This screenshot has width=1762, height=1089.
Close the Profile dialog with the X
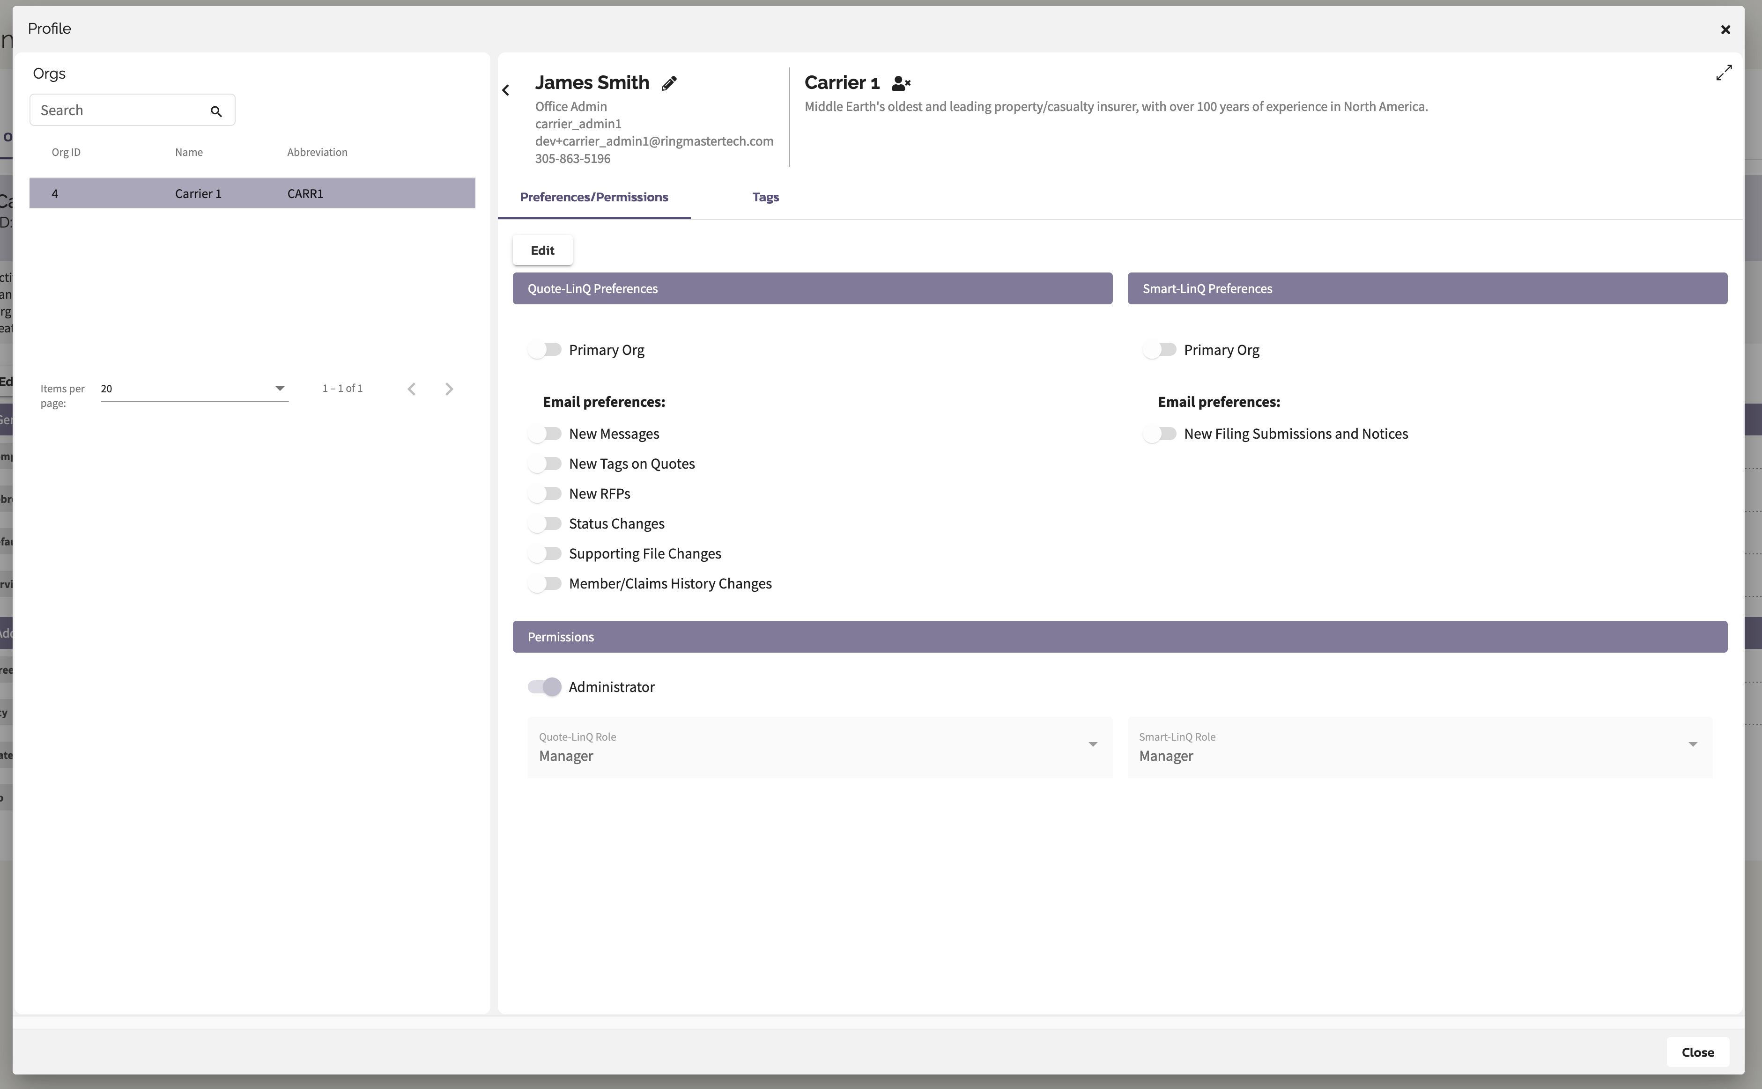[1725, 29]
